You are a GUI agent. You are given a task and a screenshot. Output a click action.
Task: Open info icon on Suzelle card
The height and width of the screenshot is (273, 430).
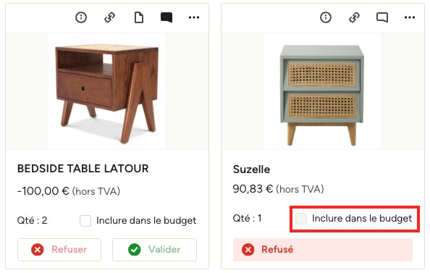[326, 17]
